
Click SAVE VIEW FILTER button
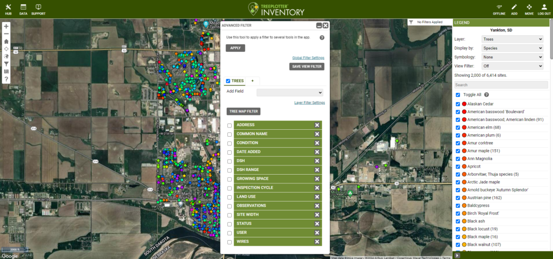[307, 67]
